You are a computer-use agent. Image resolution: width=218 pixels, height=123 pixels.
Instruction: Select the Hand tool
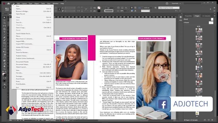click(4, 66)
